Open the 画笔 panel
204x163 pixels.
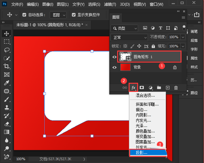coord(194,32)
